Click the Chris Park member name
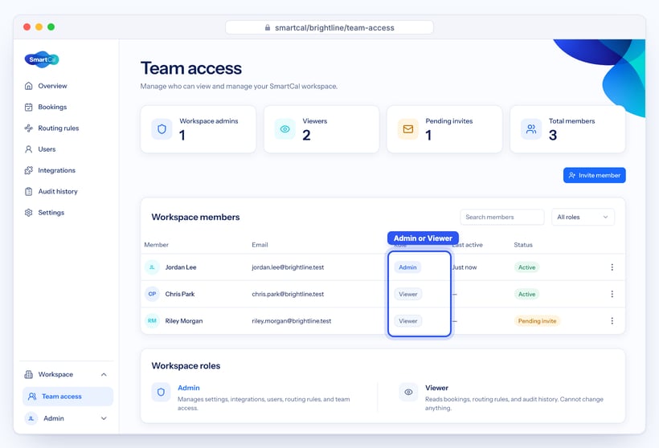Screen dimensions: 659x448 coord(180,294)
